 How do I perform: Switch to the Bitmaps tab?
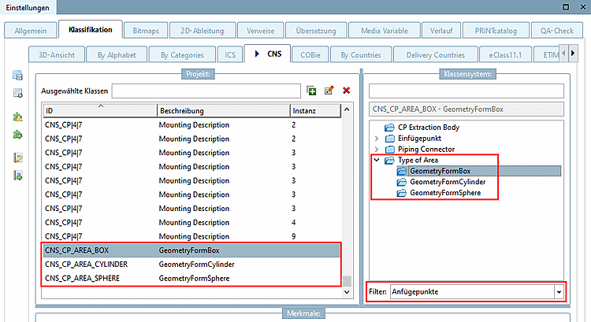coord(147,30)
